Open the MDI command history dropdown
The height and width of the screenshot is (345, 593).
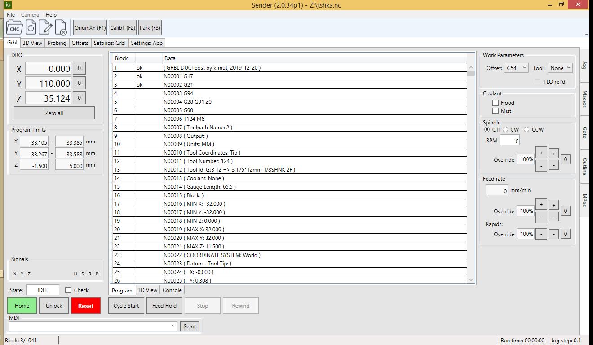[x=173, y=326]
